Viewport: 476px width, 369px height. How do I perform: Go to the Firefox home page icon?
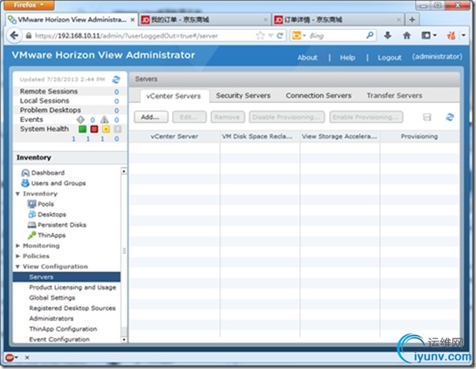407,36
